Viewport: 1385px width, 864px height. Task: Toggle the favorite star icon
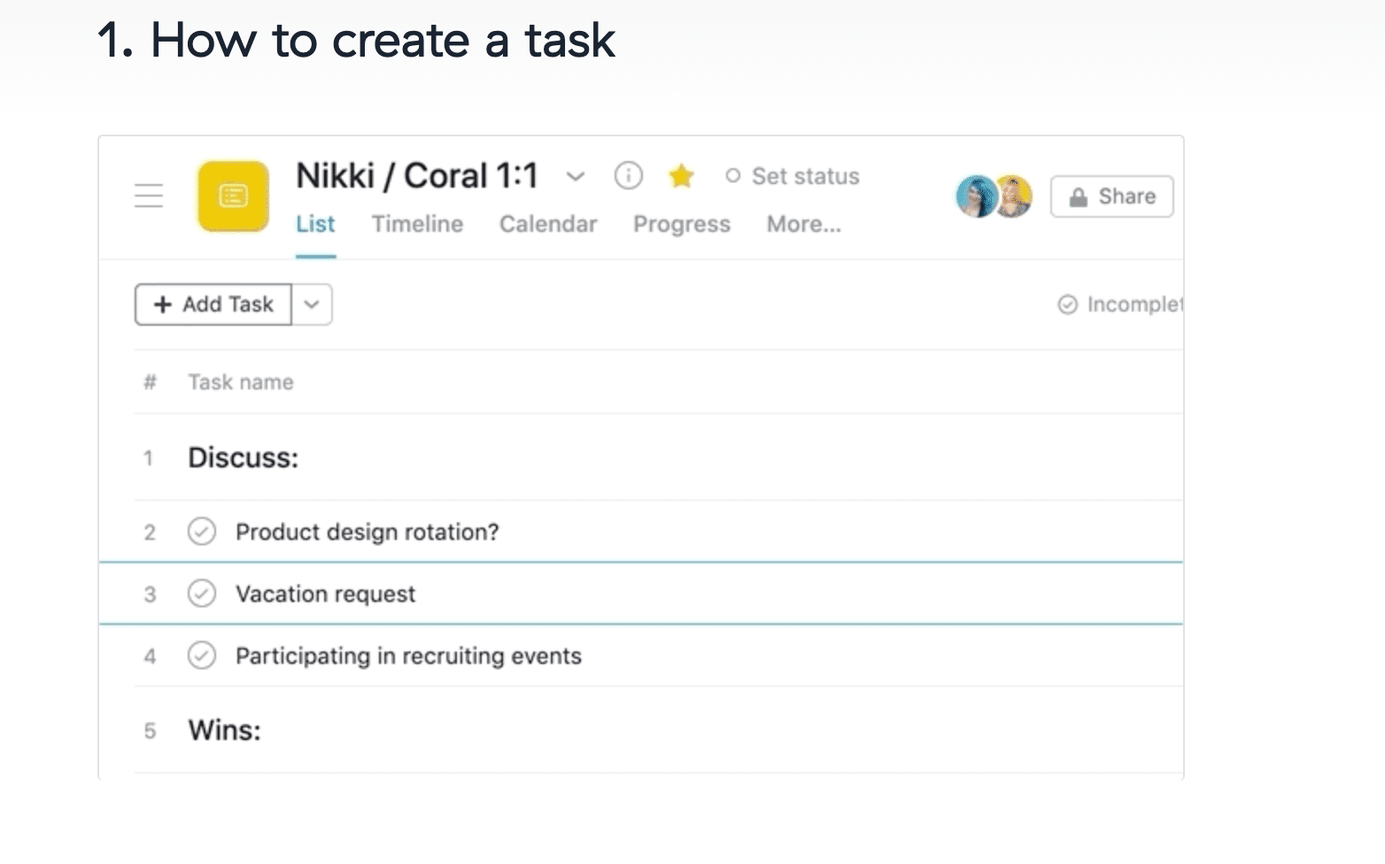pos(681,176)
